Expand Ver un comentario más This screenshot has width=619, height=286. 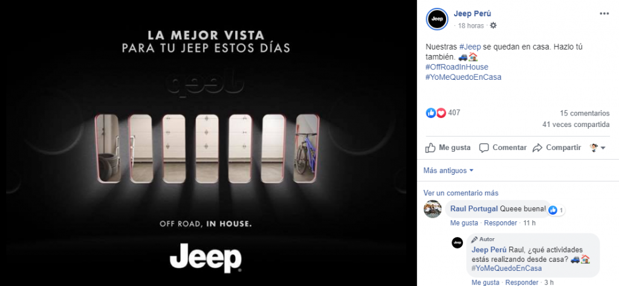pyautogui.click(x=461, y=193)
